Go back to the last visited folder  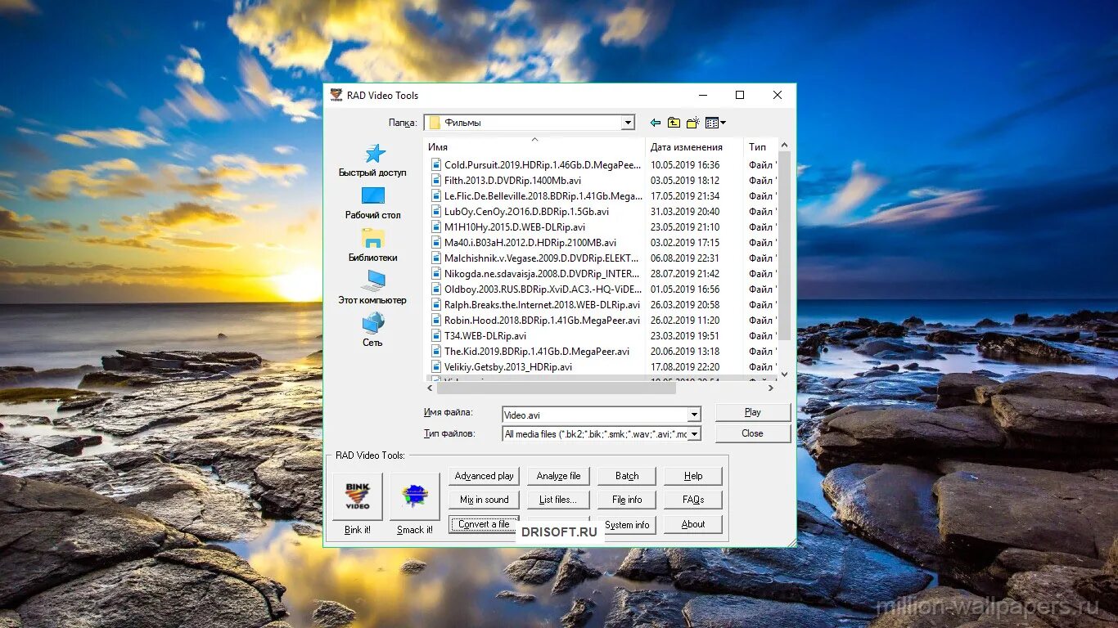(655, 123)
